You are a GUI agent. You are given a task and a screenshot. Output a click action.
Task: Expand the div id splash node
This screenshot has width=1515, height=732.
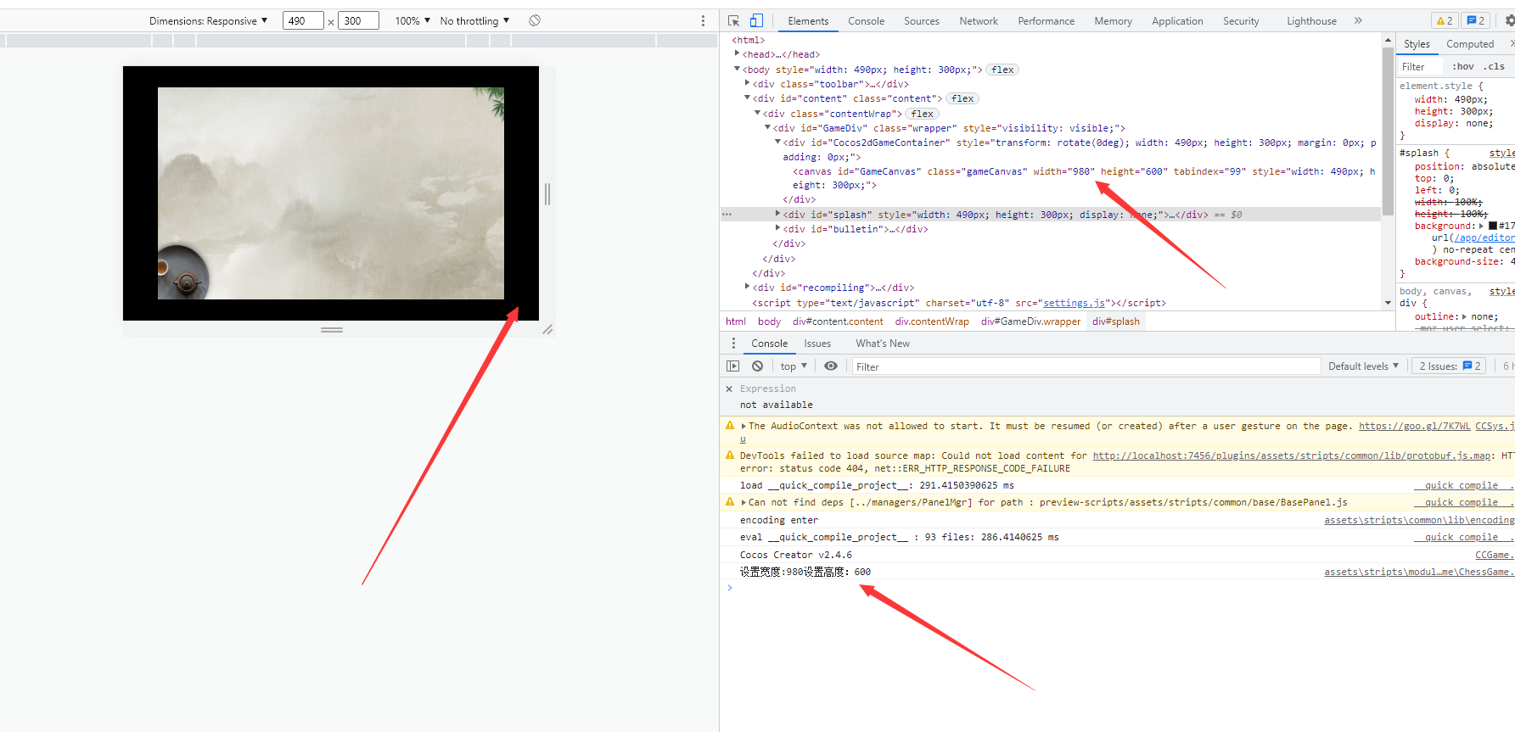coord(777,214)
